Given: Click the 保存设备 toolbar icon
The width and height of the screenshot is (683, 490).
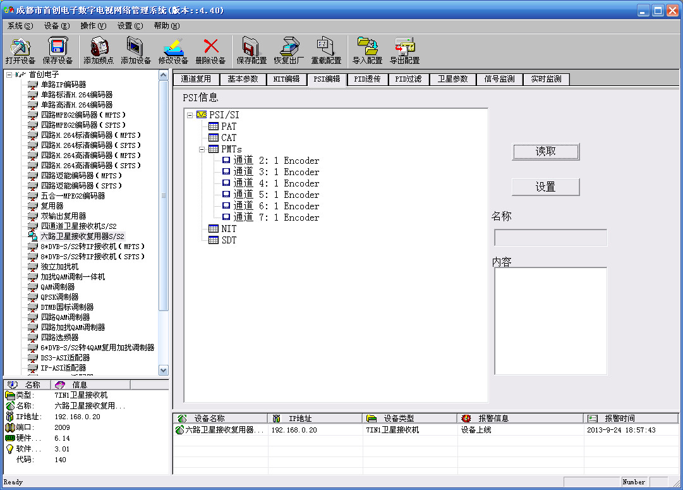Looking at the screenshot, I should click(57, 51).
